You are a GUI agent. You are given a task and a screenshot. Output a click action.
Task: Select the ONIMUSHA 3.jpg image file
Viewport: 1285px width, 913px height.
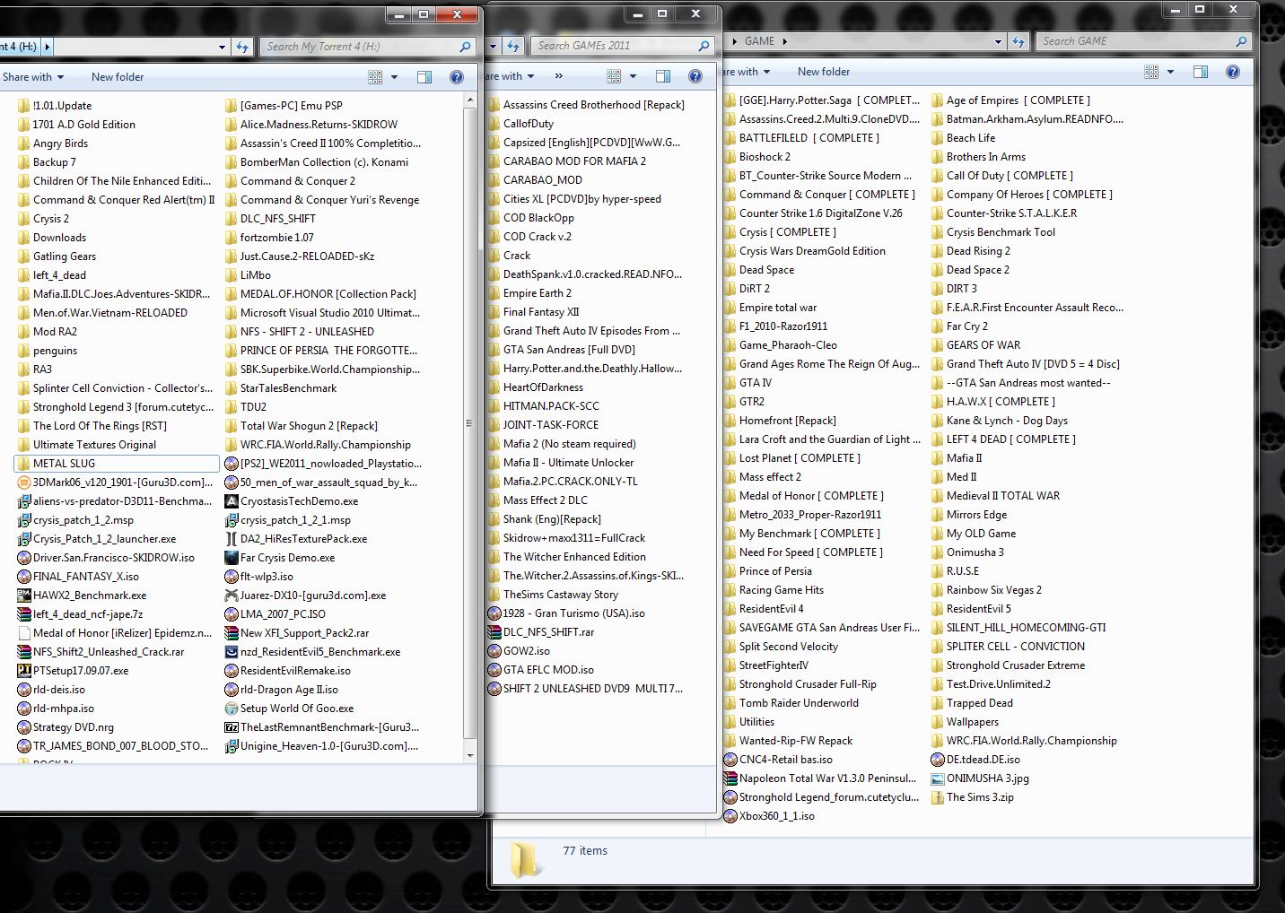(980, 778)
